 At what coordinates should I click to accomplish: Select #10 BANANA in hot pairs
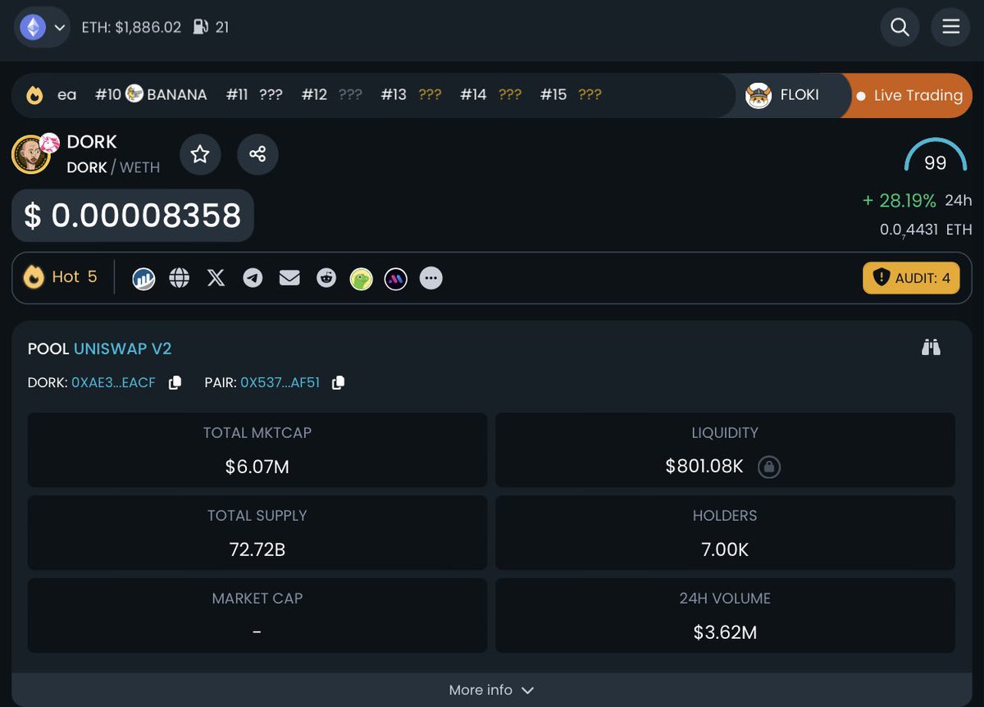coord(151,94)
